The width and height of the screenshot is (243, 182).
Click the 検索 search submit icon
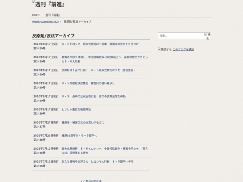click(207, 36)
